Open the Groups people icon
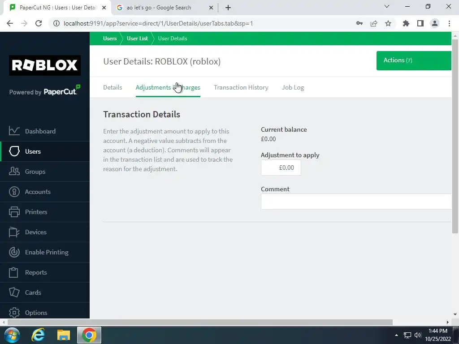This screenshot has width=459, height=344. click(x=14, y=172)
